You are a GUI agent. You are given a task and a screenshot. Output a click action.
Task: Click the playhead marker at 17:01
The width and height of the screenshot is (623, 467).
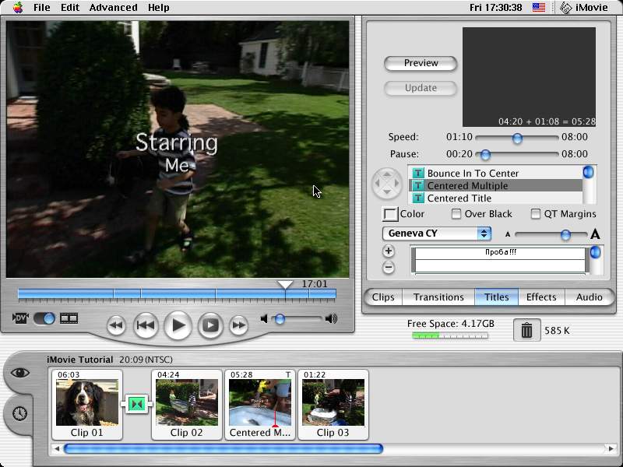(x=285, y=284)
